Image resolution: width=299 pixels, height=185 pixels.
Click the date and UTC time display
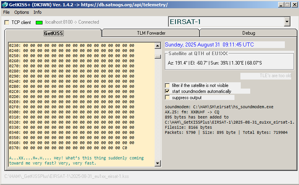(209, 45)
